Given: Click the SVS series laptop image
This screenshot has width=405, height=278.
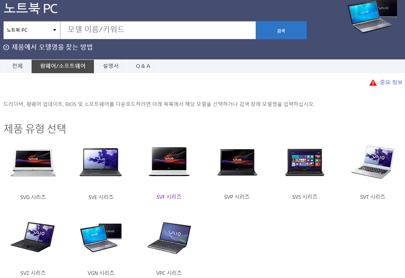Looking at the screenshot, I should click(x=305, y=162).
